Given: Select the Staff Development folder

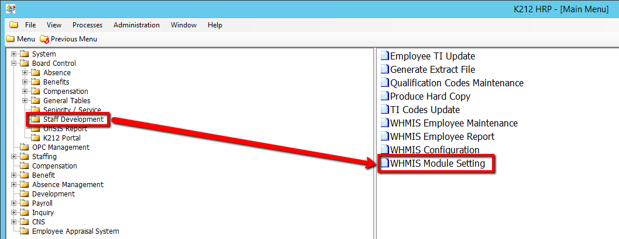Looking at the screenshot, I should pos(73,119).
